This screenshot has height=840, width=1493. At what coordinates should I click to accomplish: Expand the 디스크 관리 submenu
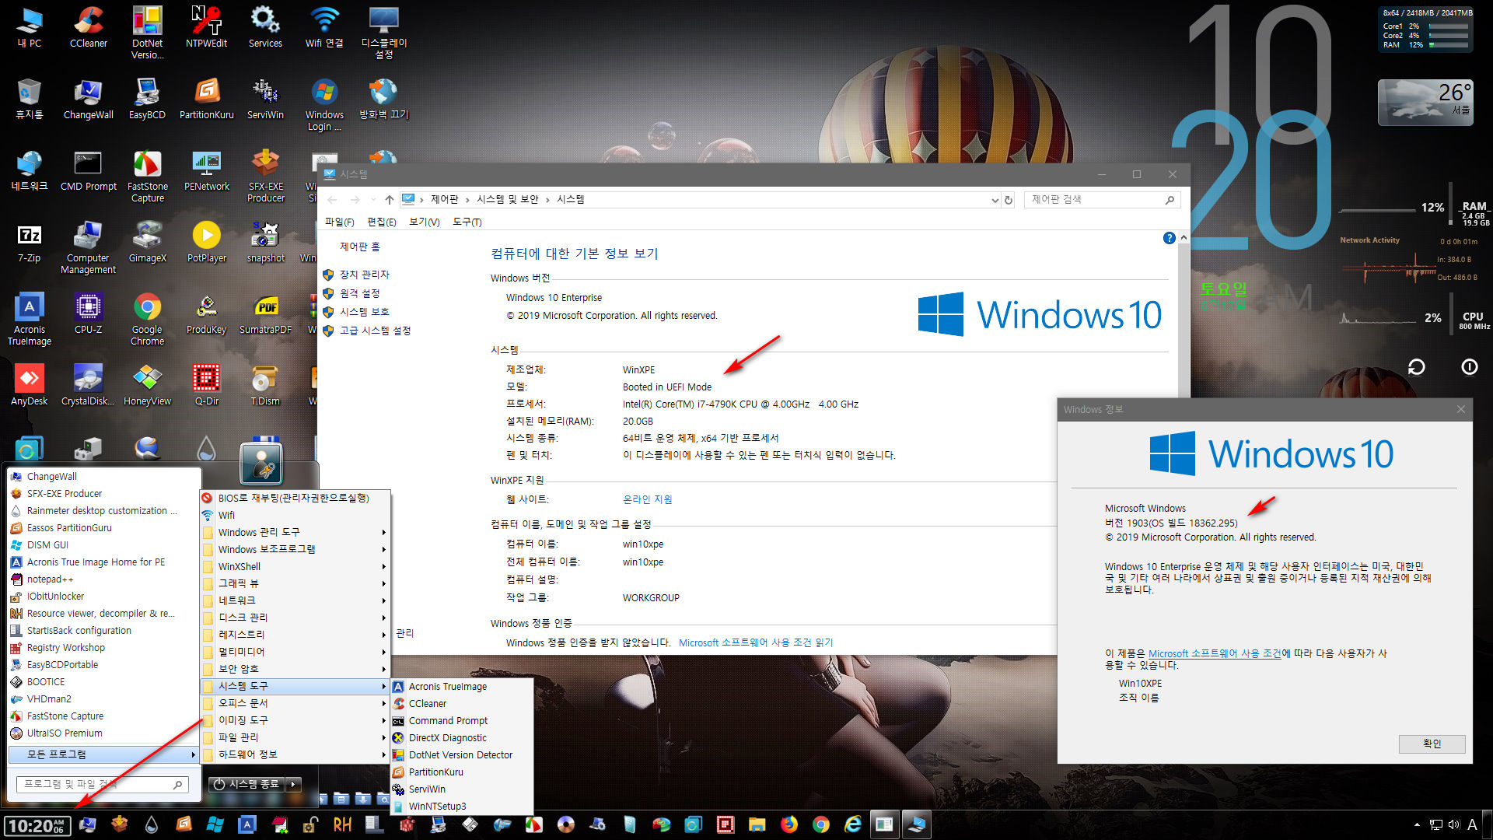pos(295,618)
